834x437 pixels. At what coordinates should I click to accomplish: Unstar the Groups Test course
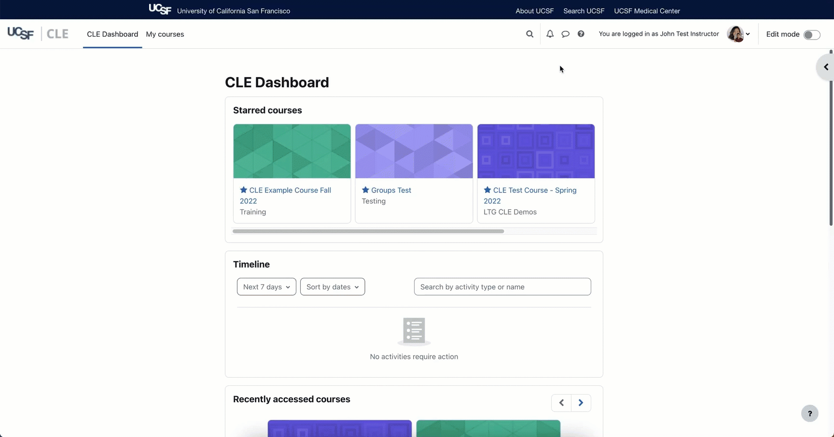(x=365, y=190)
